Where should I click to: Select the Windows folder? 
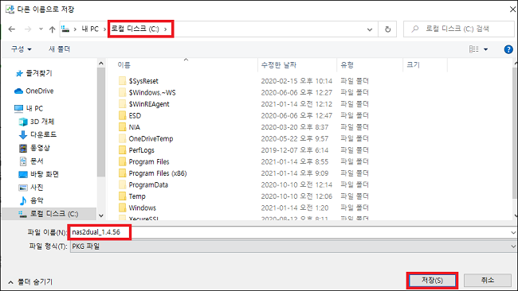(142, 208)
